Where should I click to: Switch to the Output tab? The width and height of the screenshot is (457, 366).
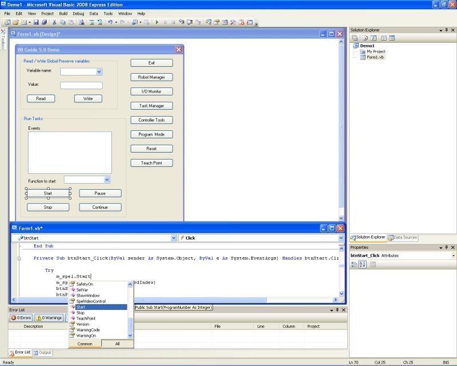(42, 352)
